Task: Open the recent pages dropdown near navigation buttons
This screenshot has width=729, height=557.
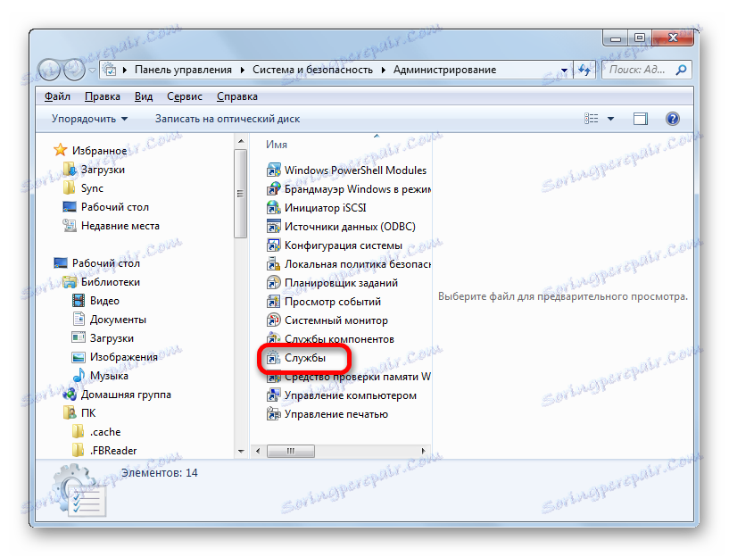Action: [x=92, y=71]
